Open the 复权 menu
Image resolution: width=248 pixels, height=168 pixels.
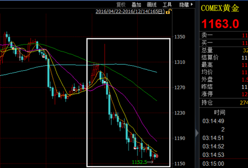(121, 5)
